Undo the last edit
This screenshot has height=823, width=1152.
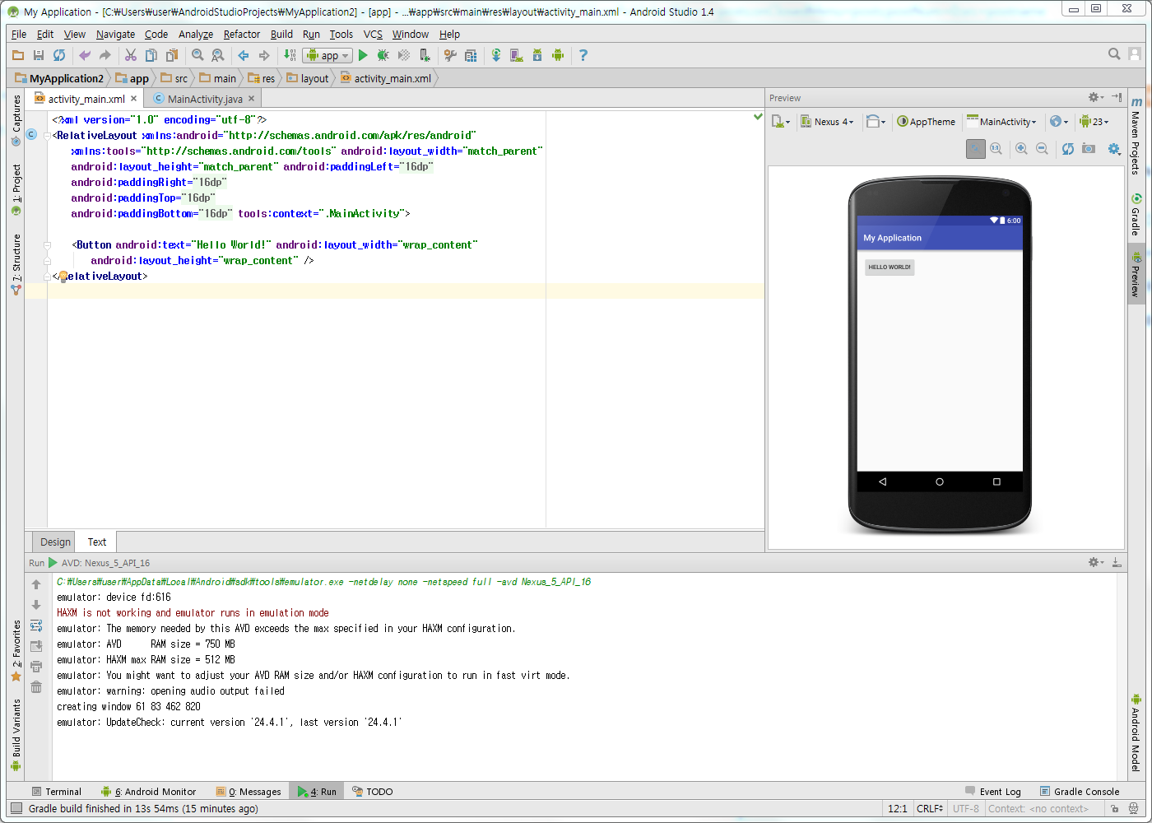tap(84, 55)
